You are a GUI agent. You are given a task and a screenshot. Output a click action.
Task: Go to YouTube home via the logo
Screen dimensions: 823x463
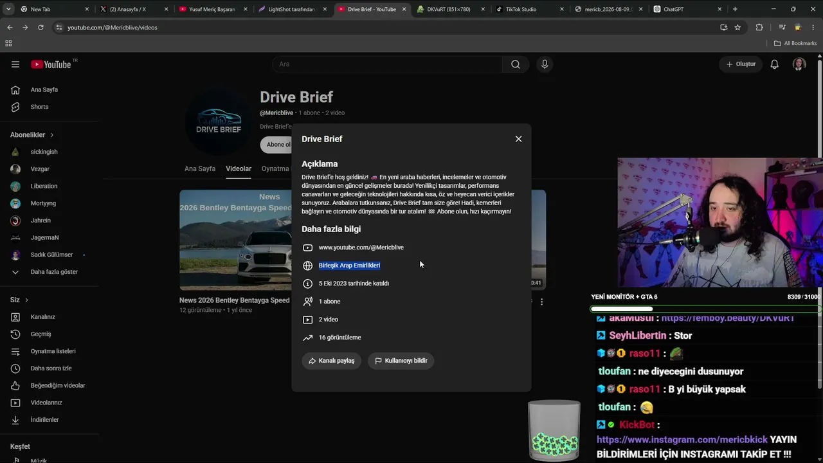(x=51, y=64)
